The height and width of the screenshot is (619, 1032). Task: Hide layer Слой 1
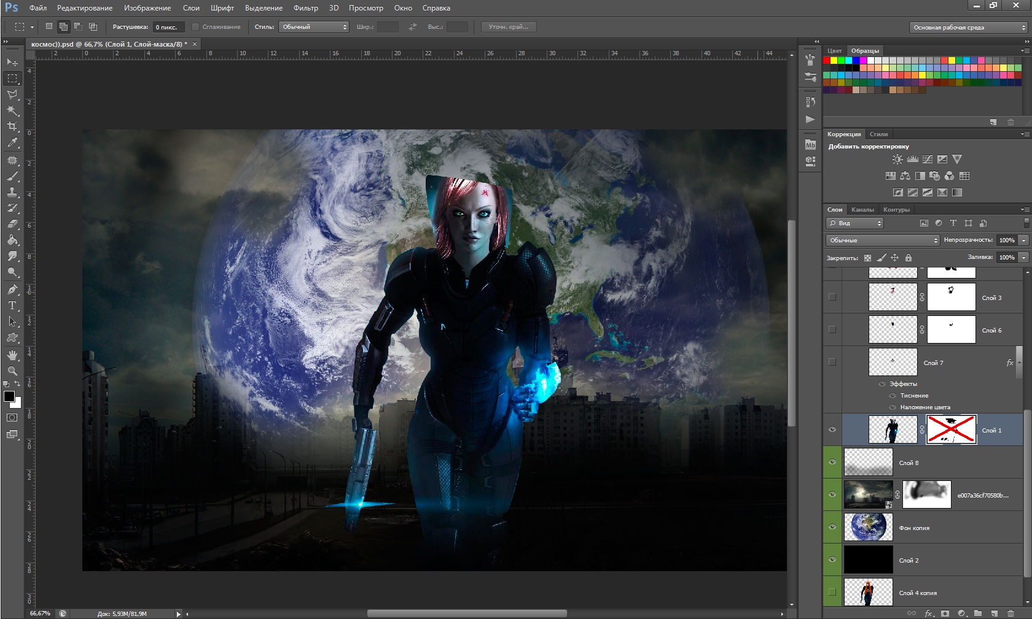coord(832,429)
